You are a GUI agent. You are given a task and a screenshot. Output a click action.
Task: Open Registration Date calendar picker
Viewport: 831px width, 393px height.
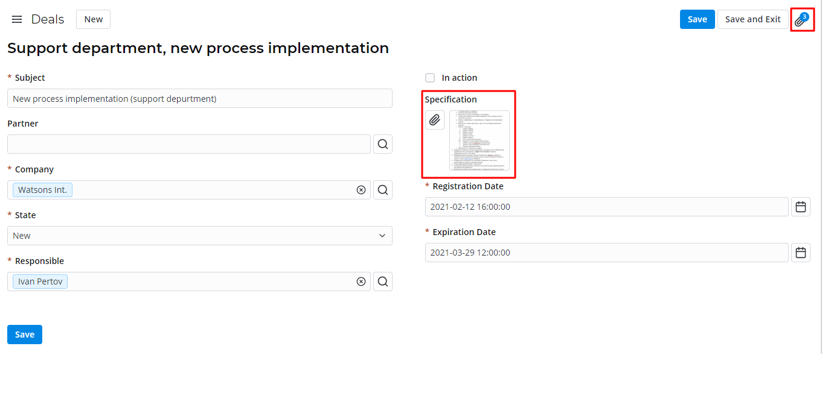[801, 207]
